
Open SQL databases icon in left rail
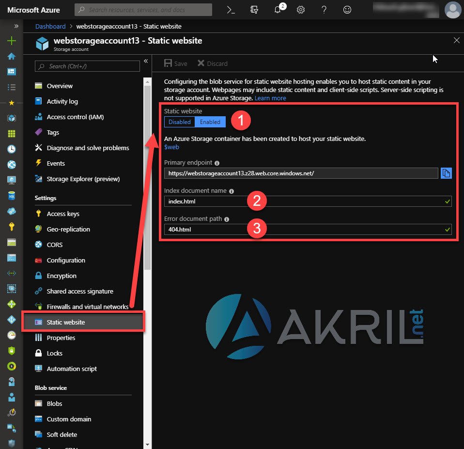(12, 196)
